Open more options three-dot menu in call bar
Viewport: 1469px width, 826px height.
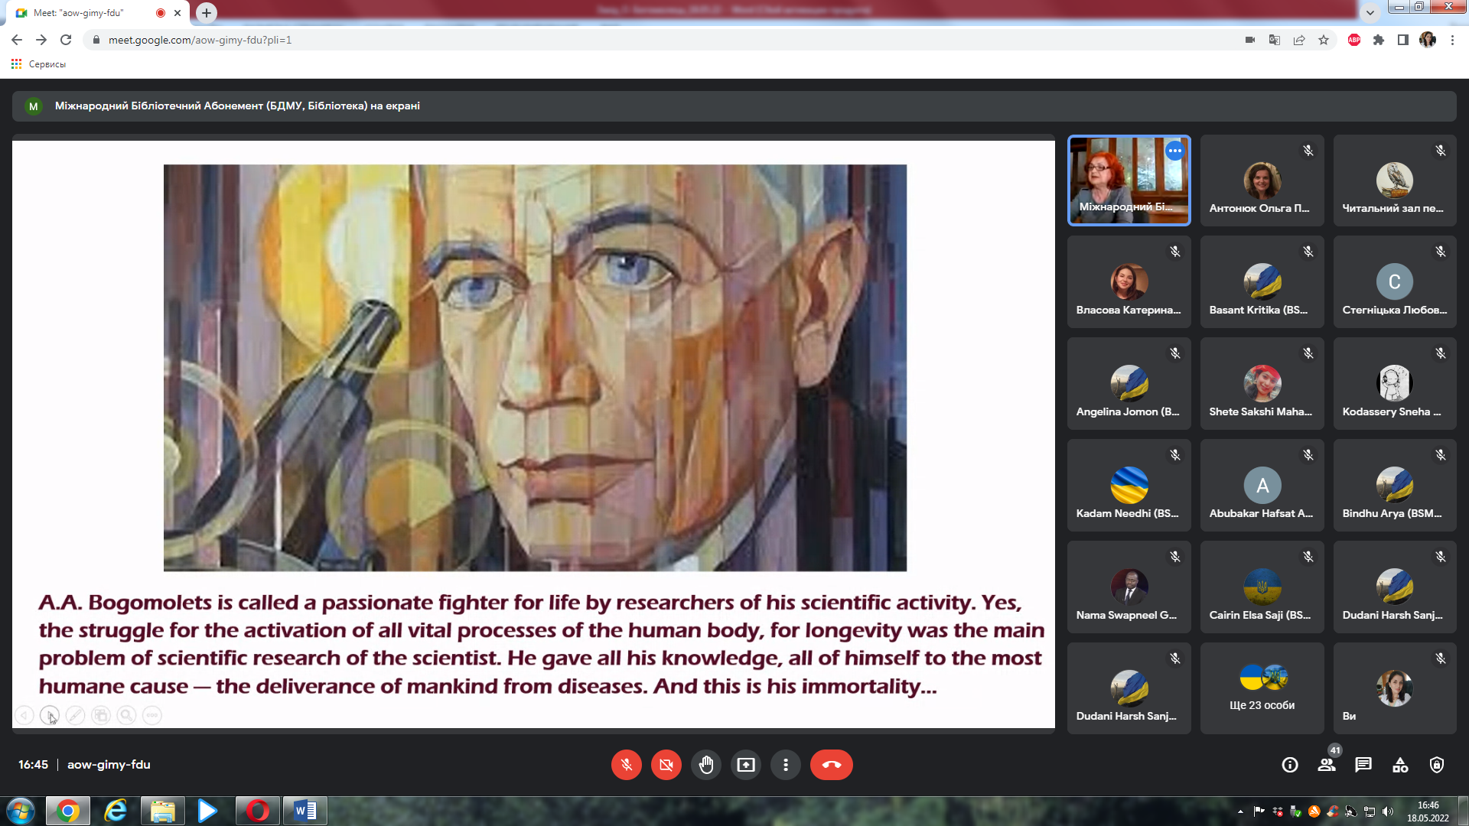(x=785, y=765)
